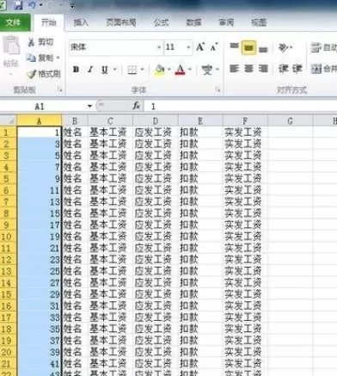
Task: Click the 变 phonetic guide icon
Action: coord(207,70)
